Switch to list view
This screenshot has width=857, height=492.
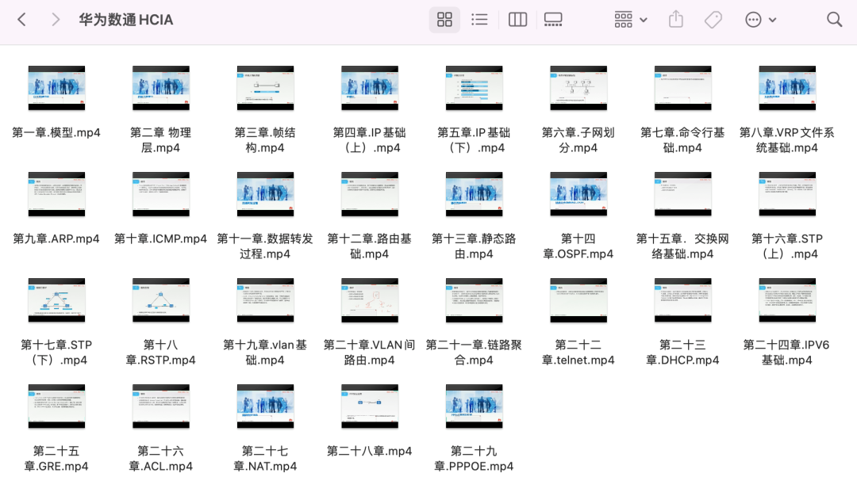479,20
